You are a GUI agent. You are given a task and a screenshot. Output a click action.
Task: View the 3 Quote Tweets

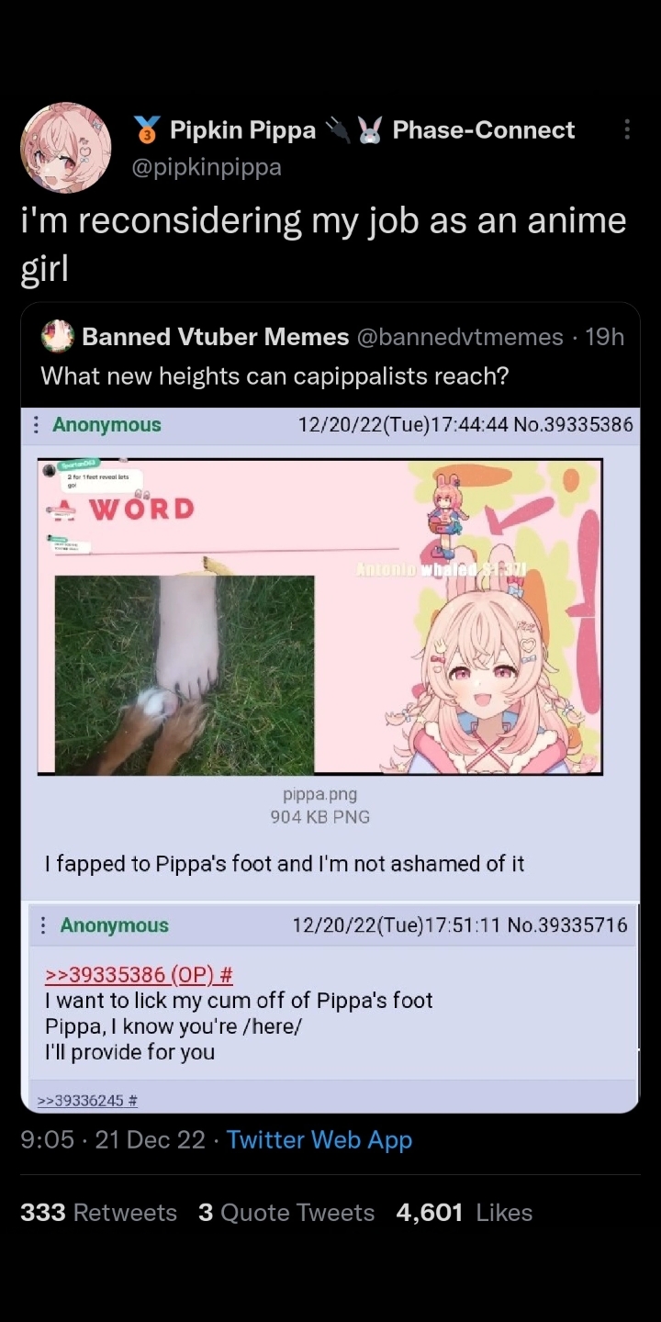[x=286, y=1213]
